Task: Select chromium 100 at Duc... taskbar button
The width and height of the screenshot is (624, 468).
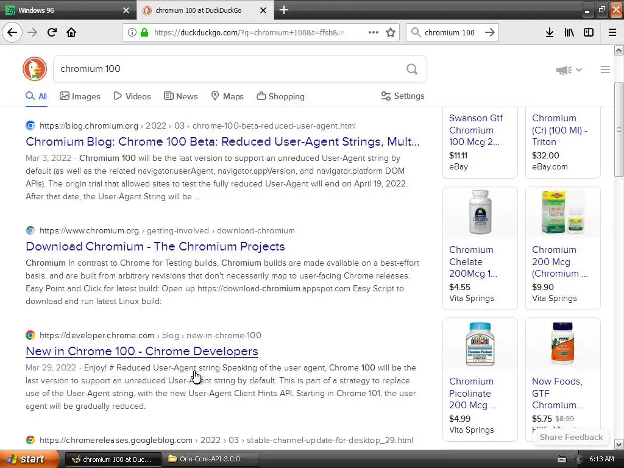Action: pyautogui.click(x=113, y=459)
